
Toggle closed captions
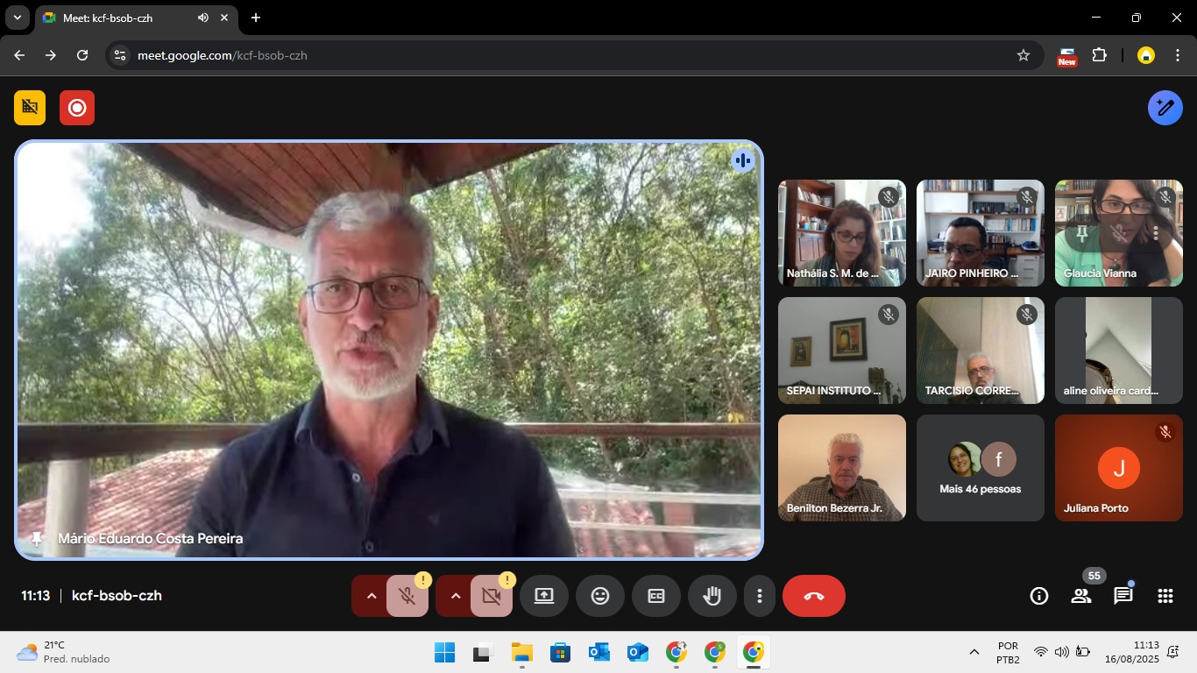(656, 596)
